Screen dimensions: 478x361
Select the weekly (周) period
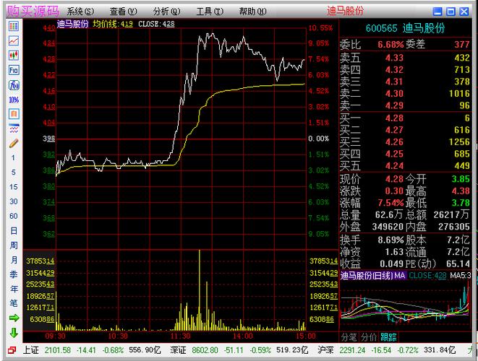coord(14,245)
